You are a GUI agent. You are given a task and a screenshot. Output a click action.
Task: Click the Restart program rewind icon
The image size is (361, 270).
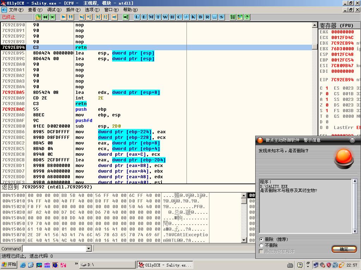click(x=45, y=17)
